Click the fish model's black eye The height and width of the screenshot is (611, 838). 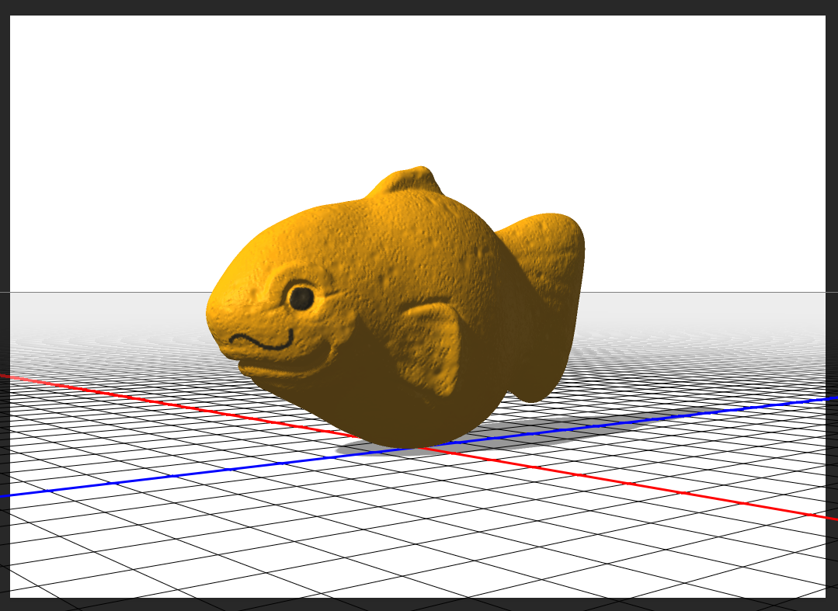coord(301,297)
